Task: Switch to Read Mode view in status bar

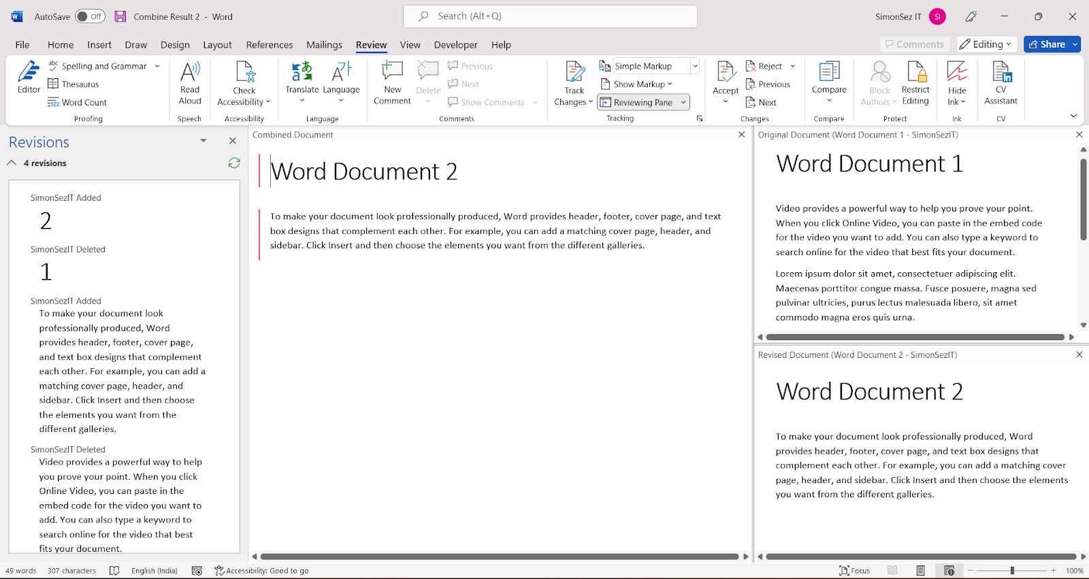Action: click(x=892, y=570)
